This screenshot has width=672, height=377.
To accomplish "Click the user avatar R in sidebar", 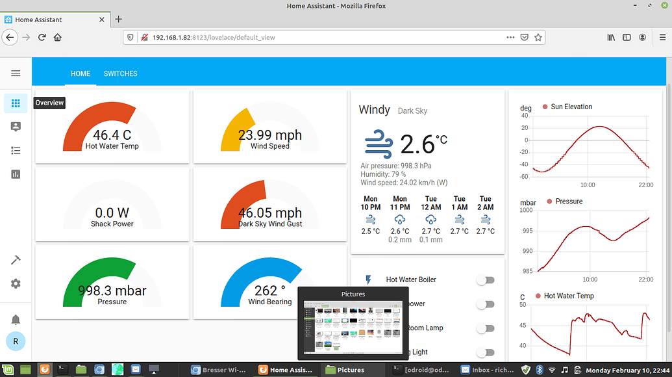I will click(x=16, y=341).
